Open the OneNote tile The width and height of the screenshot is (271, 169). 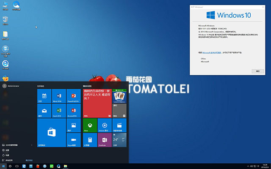click(x=104, y=140)
